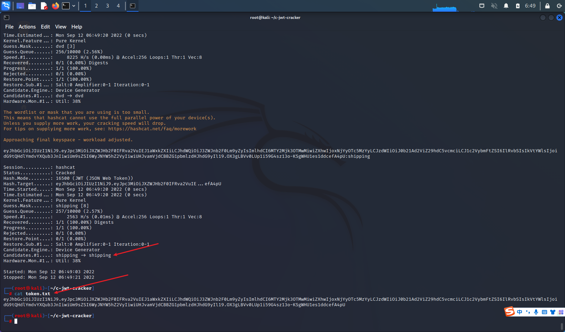The image size is (565, 332).
Task: Toggle Chinese/English input mode
Action: tap(520, 312)
